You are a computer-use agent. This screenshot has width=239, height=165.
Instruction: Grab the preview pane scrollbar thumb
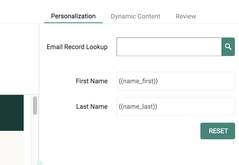coord(35,105)
